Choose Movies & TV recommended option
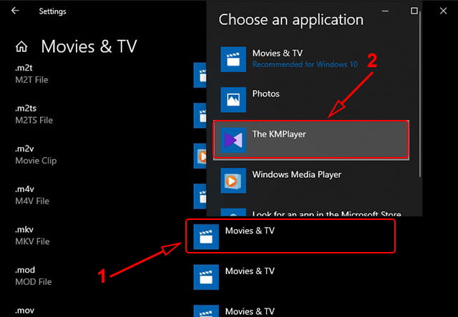 311,59
